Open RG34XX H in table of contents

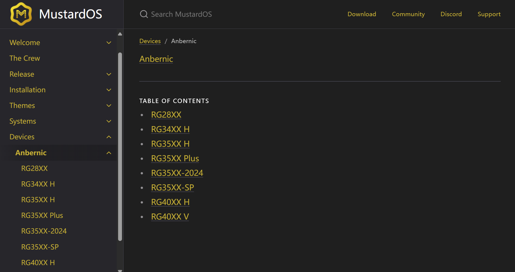pyautogui.click(x=170, y=129)
